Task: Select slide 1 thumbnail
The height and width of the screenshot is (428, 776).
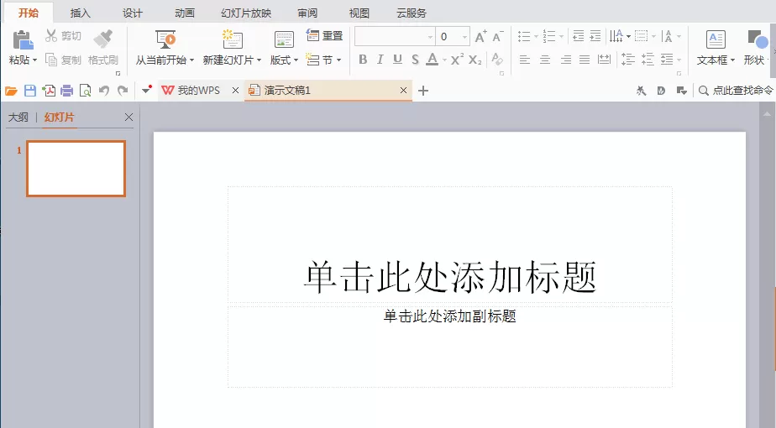Action: [76, 169]
